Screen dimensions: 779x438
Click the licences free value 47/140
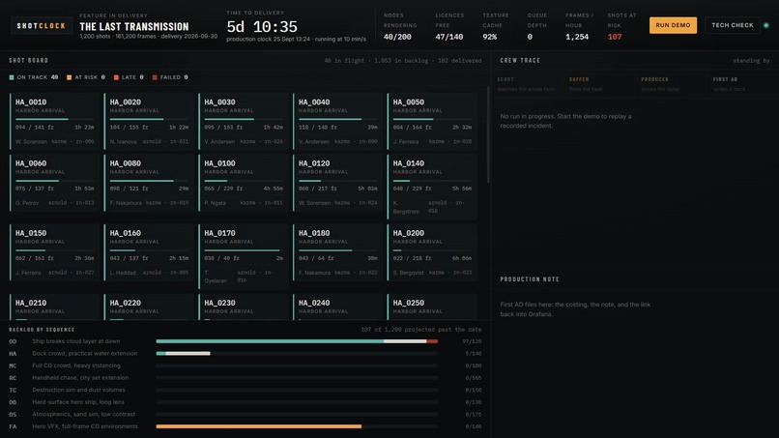click(x=449, y=37)
